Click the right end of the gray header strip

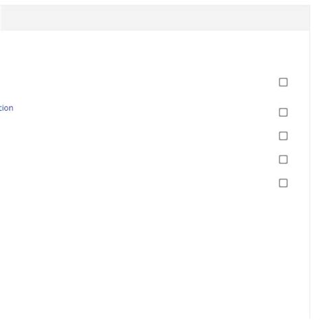(292, 18)
